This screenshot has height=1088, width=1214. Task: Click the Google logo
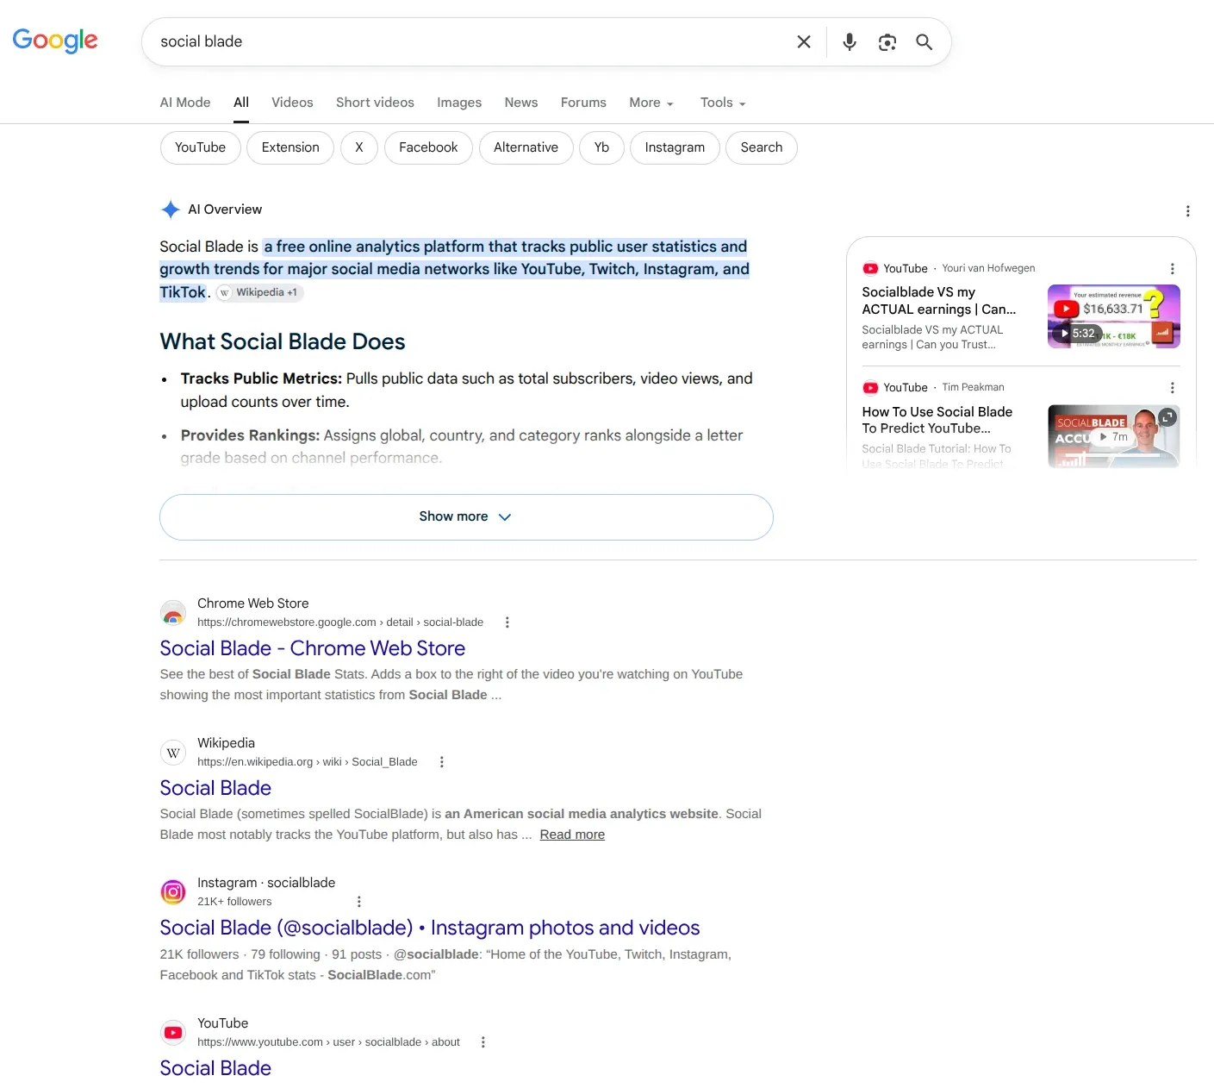point(55,41)
